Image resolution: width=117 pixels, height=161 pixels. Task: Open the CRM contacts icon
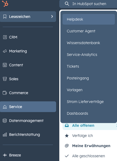[x=5, y=37]
